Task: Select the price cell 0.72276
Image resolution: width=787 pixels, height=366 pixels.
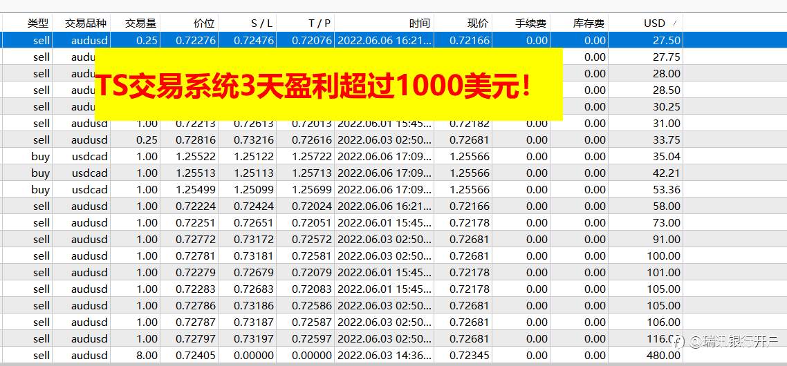Action: click(196, 41)
